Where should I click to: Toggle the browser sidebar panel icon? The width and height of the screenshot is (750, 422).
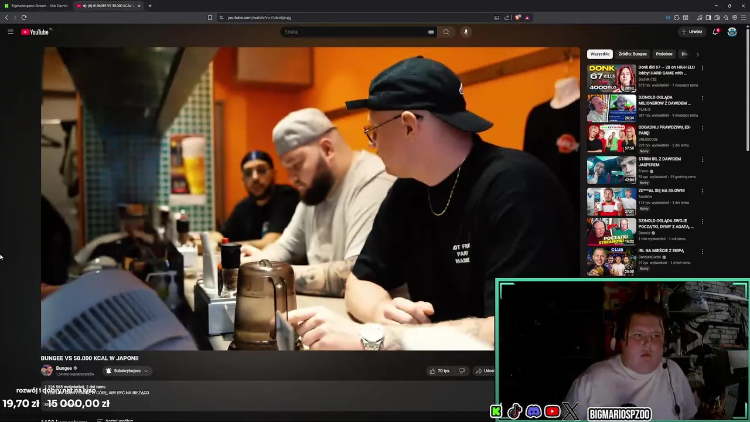[708, 18]
